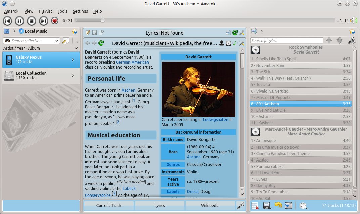This screenshot has height=214, width=360.
Task: Click the Genres link in infobox
Action: tap(173, 165)
